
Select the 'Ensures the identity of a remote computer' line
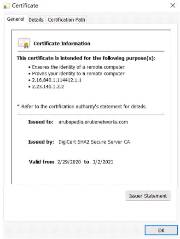[78, 67]
